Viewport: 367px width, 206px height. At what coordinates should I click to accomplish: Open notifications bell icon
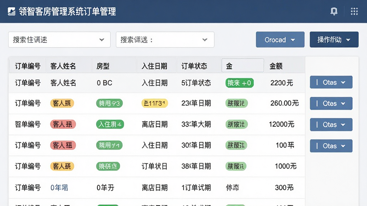coord(334,11)
